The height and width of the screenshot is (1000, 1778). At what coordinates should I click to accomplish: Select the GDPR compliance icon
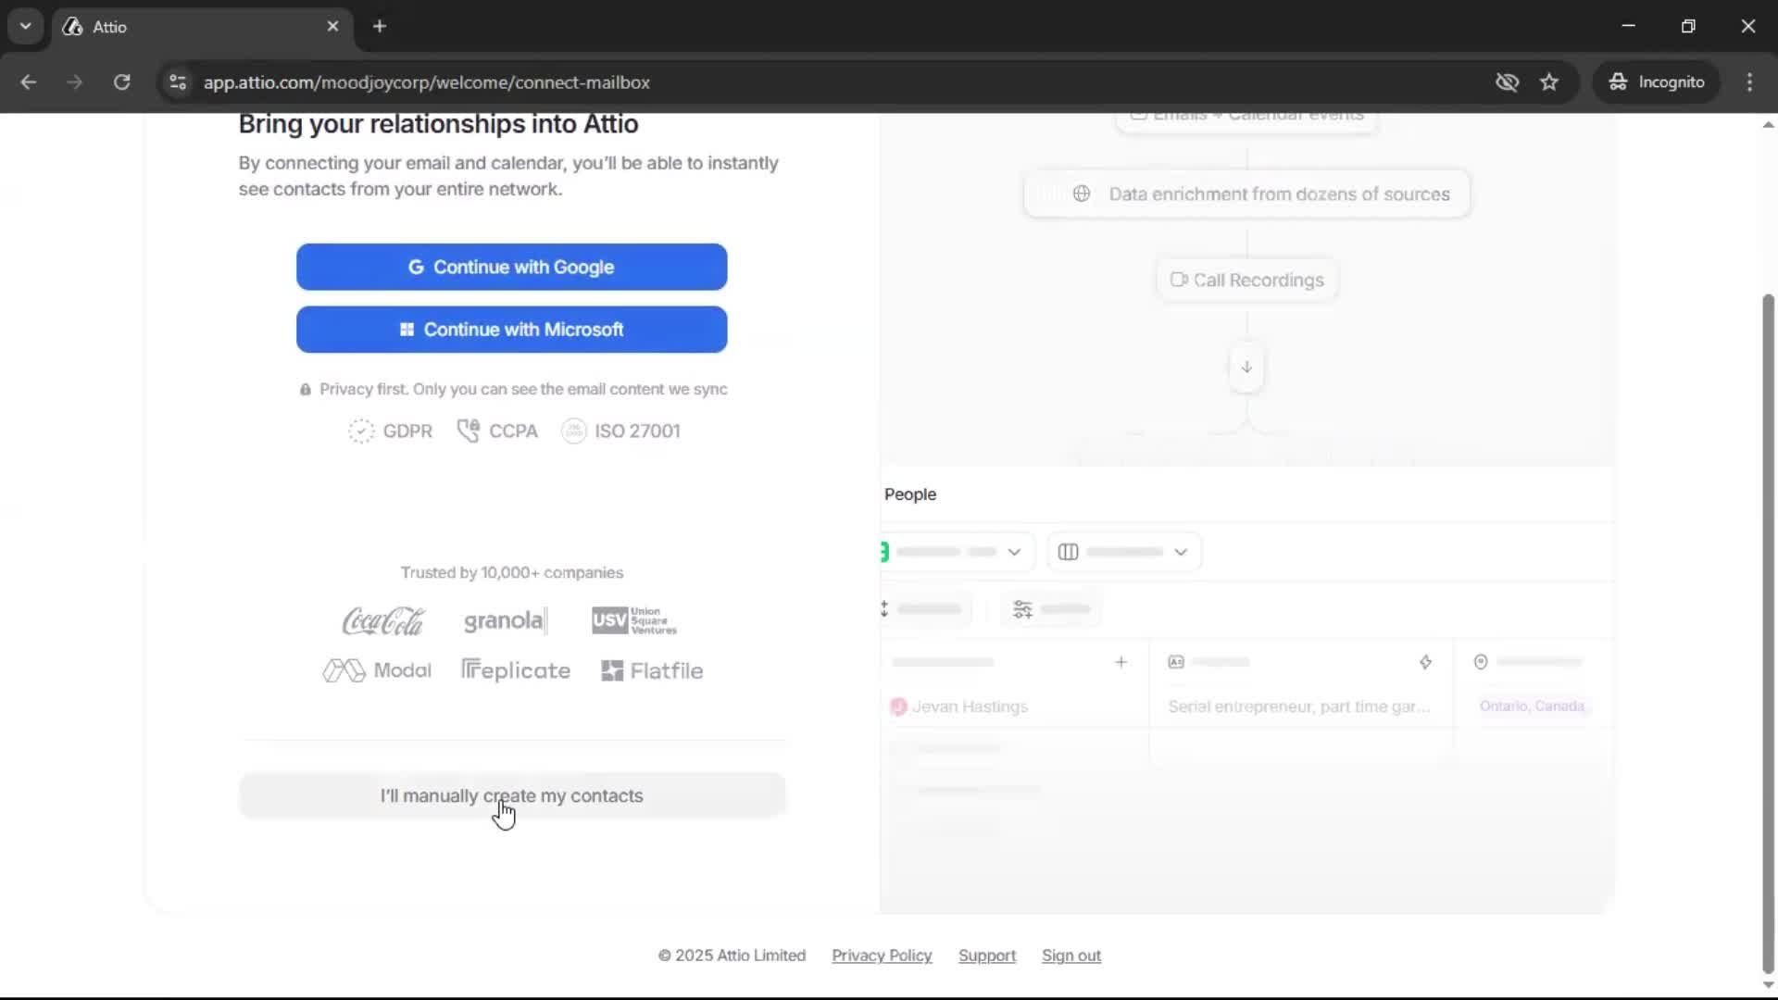tap(361, 431)
